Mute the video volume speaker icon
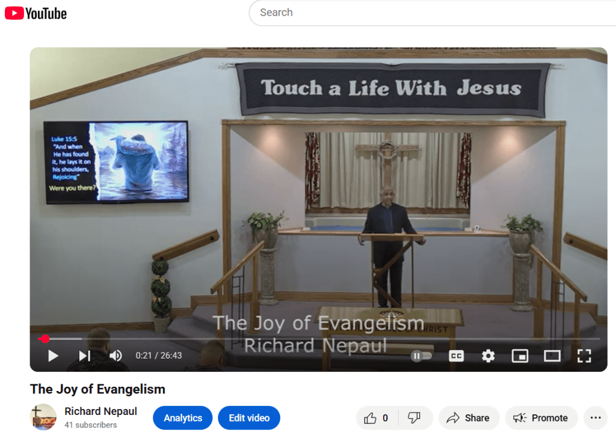 click(x=115, y=356)
